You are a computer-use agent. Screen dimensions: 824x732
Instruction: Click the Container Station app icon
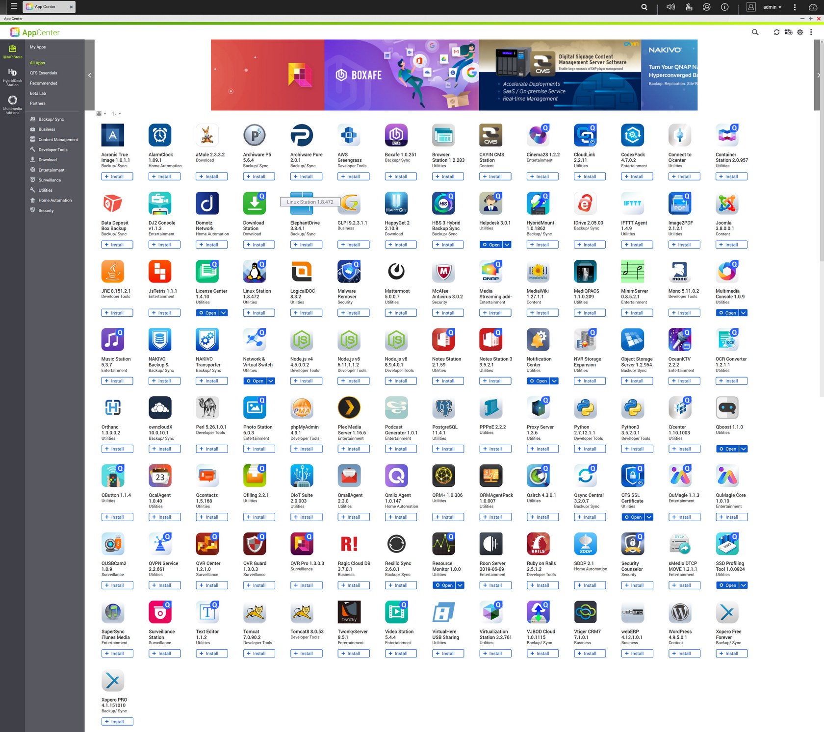pyautogui.click(x=727, y=135)
